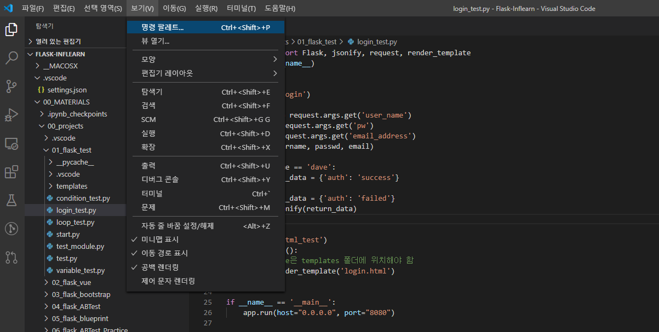Image resolution: width=659 pixels, height=332 pixels.
Task: Select 터미널 entry in View menu
Action: [205, 194]
